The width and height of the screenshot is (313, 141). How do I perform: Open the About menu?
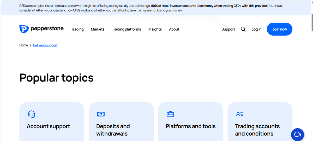pos(174,29)
